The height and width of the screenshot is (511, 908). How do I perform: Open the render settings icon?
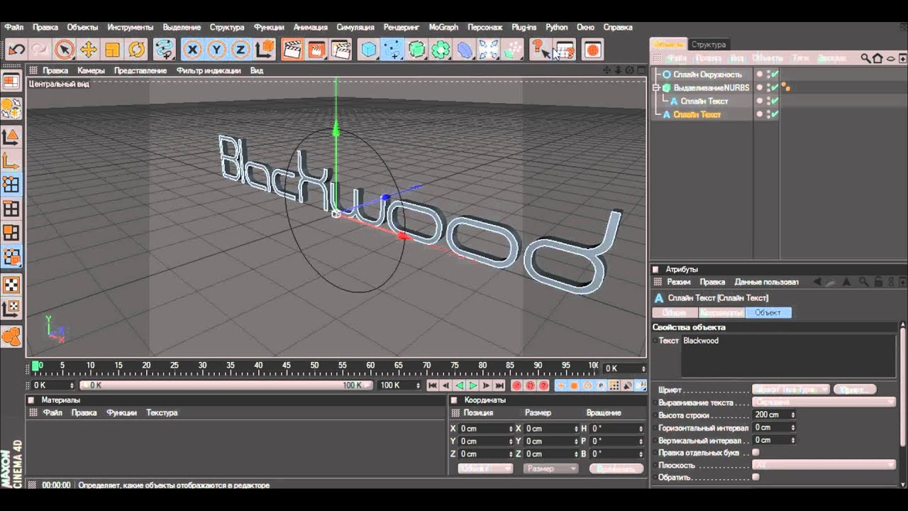[341, 49]
